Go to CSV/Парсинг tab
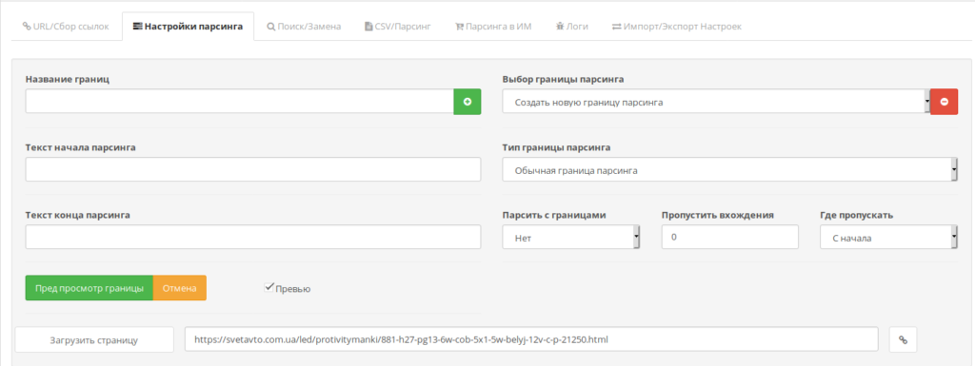The width and height of the screenshot is (975, 366). pyautogui.click(x=398, y=27)
